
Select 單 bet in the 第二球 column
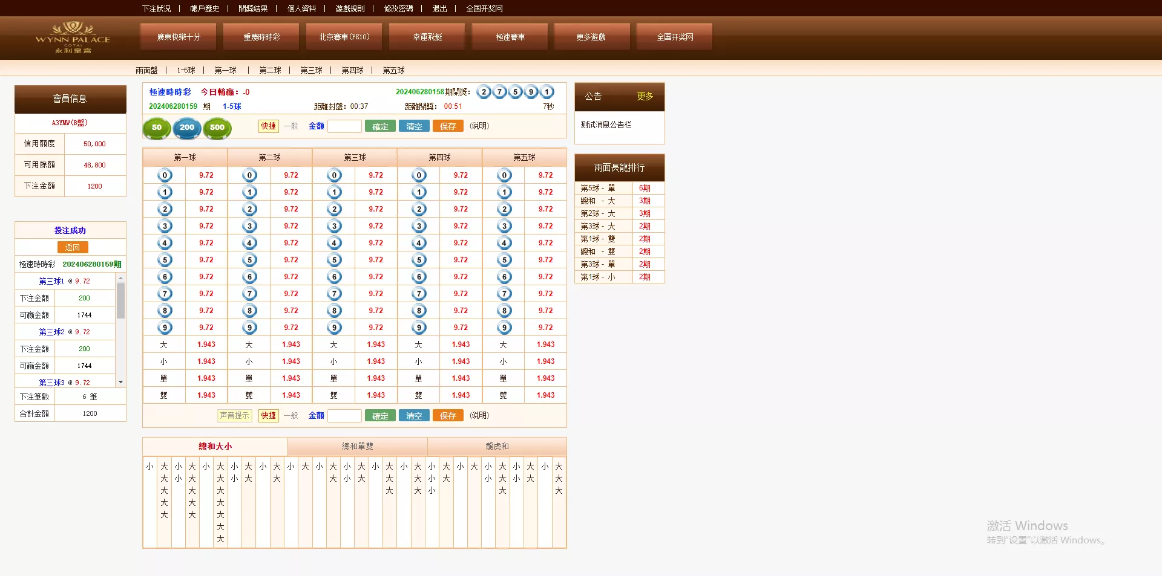pos(249,378)
